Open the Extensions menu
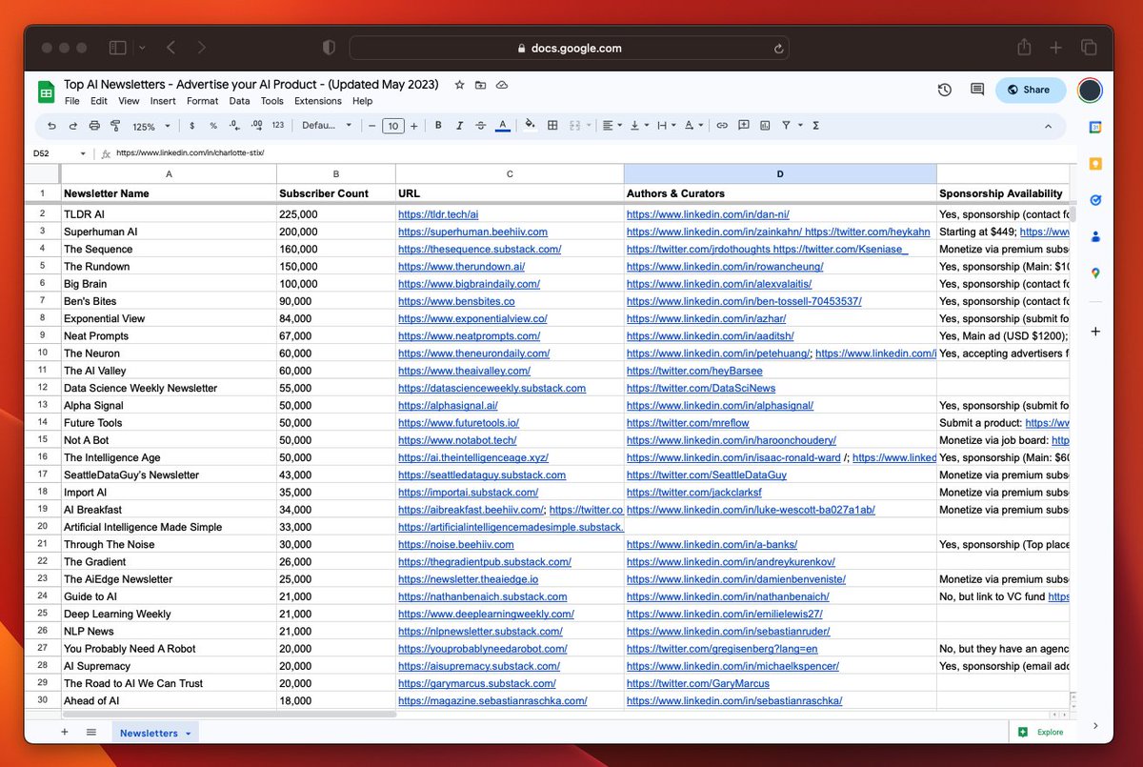This screenshot has height=767, width=1143. [x=318, y=101]
